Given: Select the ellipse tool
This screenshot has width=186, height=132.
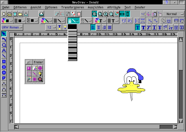Looking at the screenshot, I should point(4,72).
